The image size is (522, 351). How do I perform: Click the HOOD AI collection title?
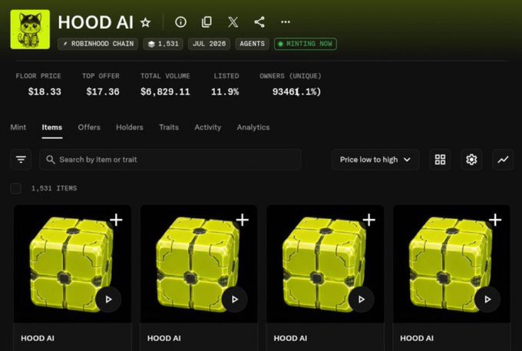(95, 22)
